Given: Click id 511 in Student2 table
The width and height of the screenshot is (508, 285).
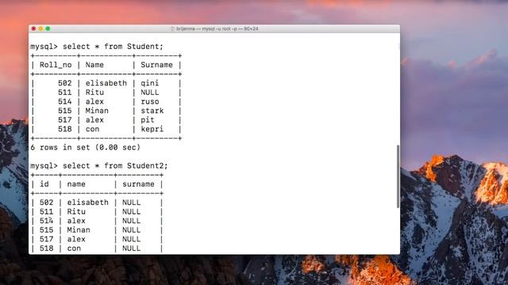Looking at the screenshot, I should coord(46,211).
